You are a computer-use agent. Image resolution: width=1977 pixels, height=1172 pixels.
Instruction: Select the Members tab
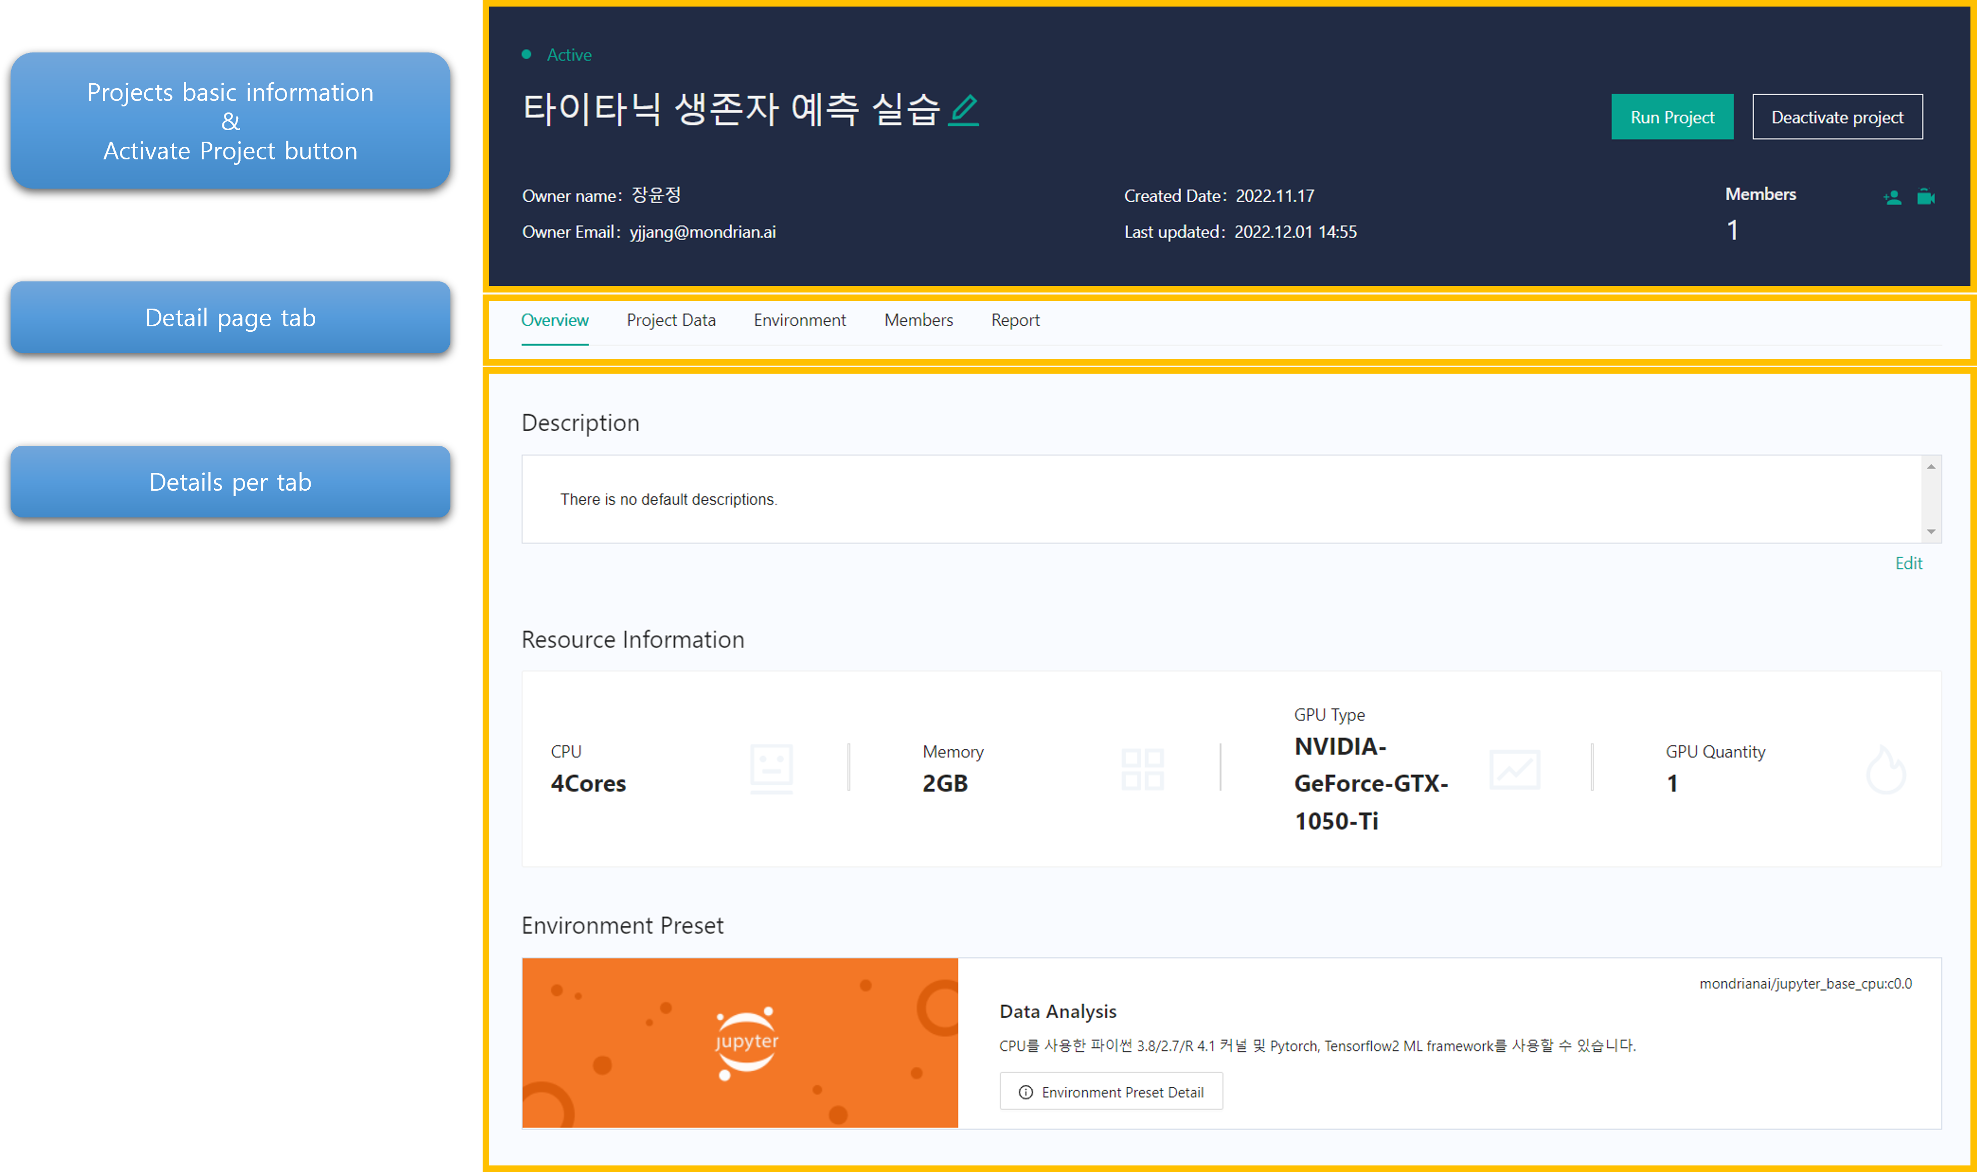[x=918, y=320]
